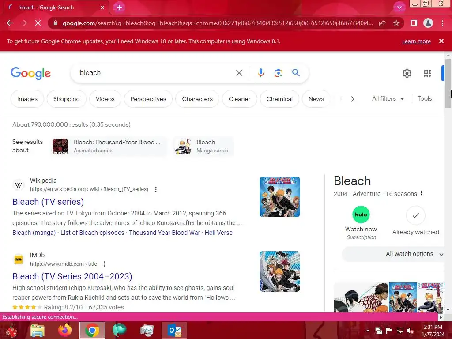Select the News filter

click(316, 99)
